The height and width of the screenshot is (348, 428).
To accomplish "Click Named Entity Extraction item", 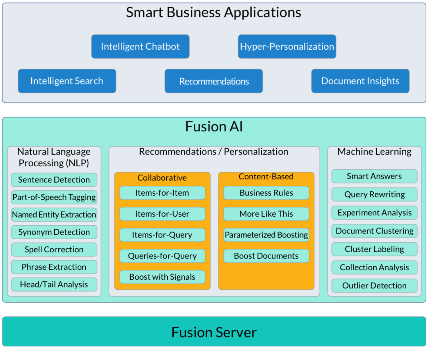I will point(54,215).
